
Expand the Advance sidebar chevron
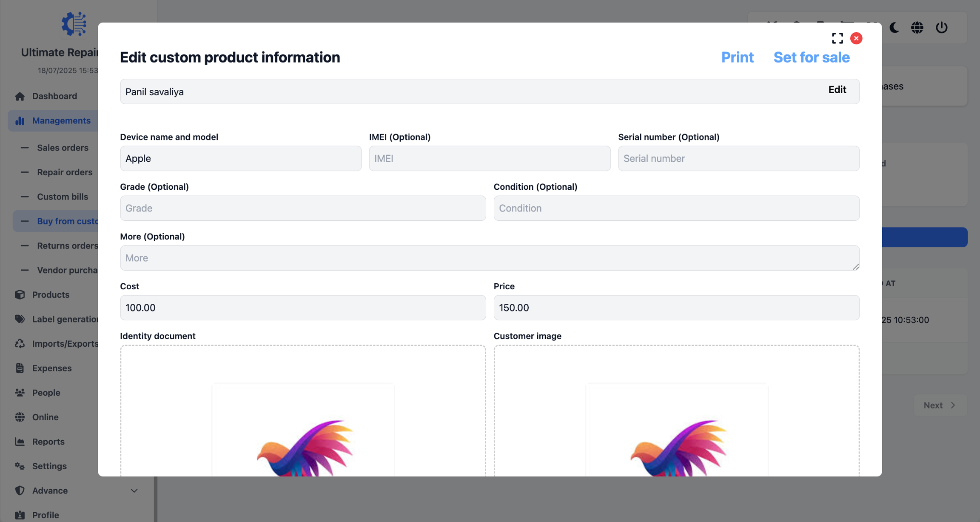click(x=134, y=491)
